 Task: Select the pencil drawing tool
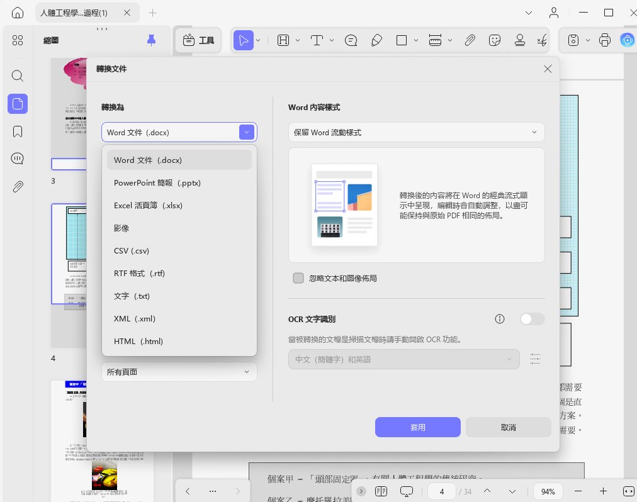tap(376, 40)
